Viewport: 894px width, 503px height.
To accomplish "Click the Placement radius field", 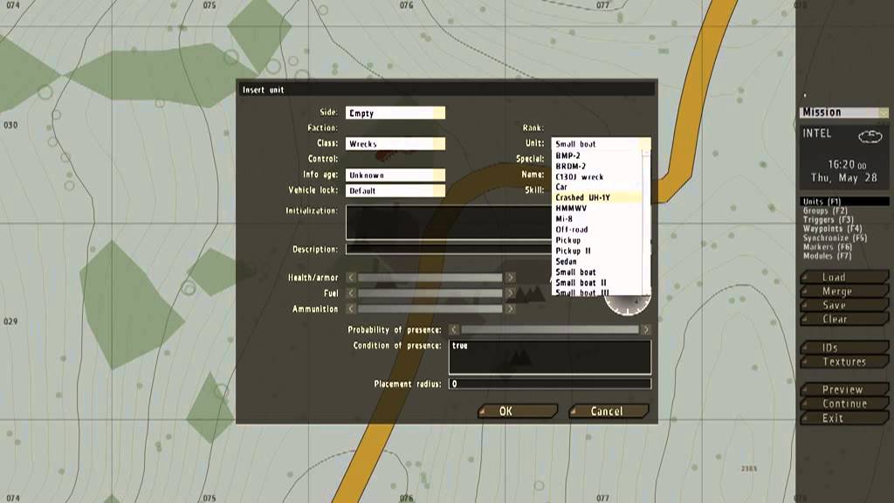I will 550,384.
